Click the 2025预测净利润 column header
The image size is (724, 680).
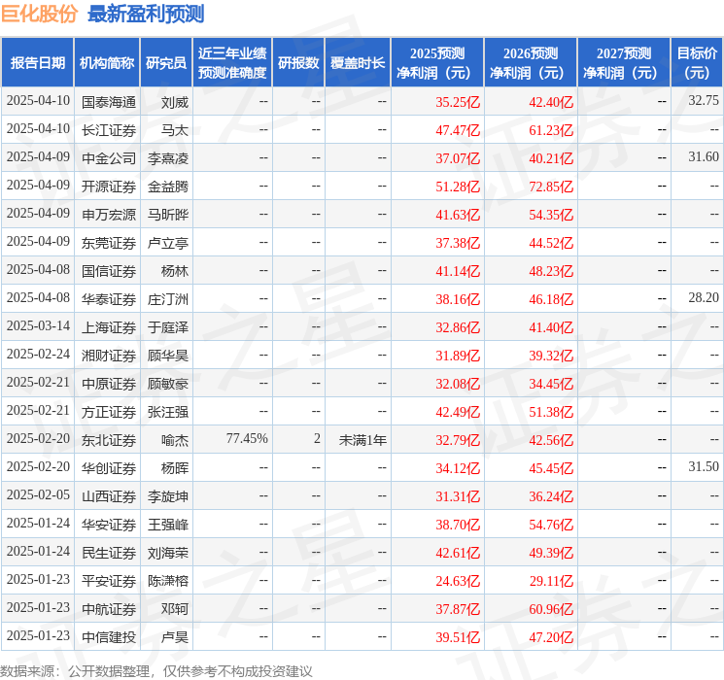coord(437,62)
